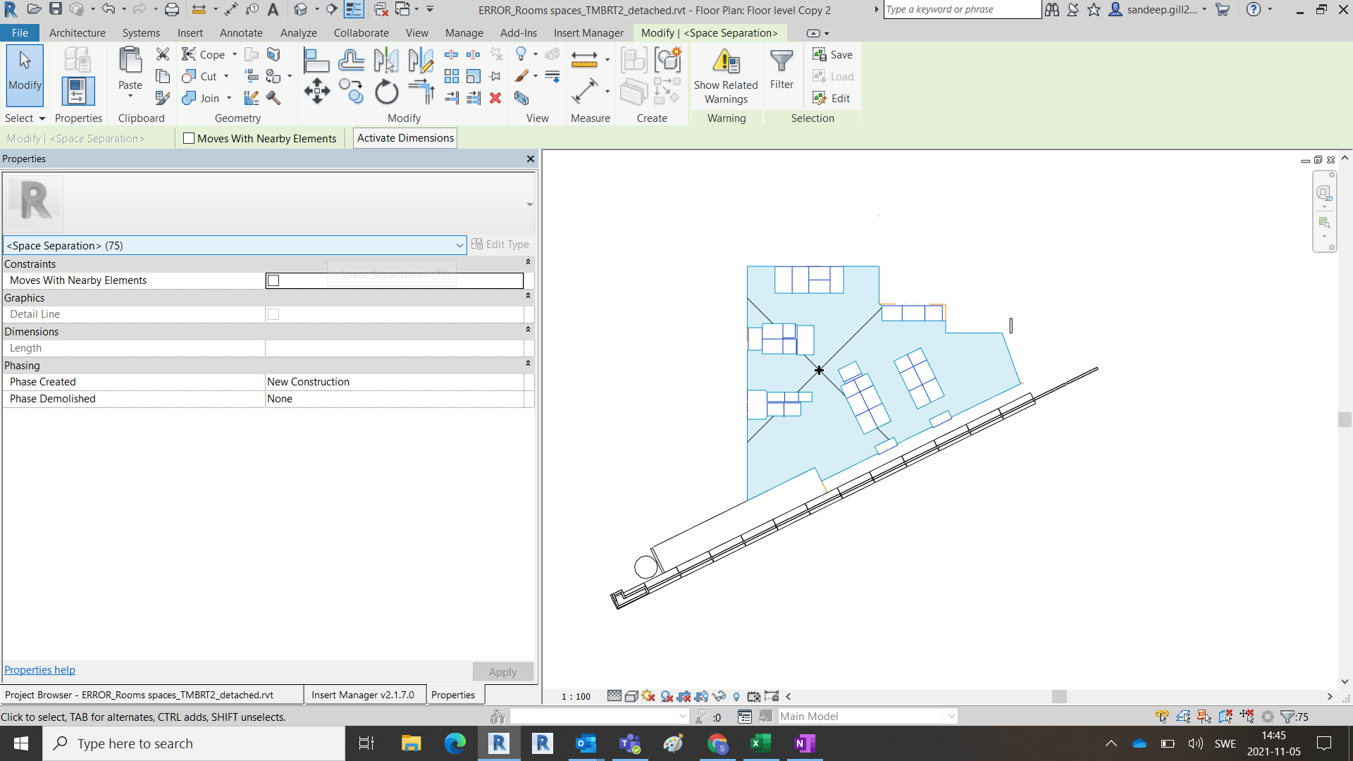Collapse the Graphics section
1353x761 pixels.
(x=528, y=297)
